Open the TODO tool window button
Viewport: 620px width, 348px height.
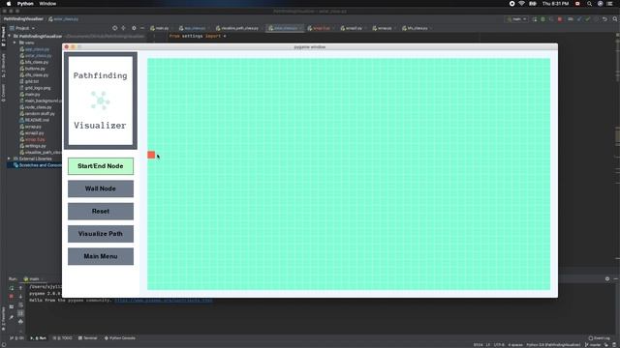coord(62,338)
